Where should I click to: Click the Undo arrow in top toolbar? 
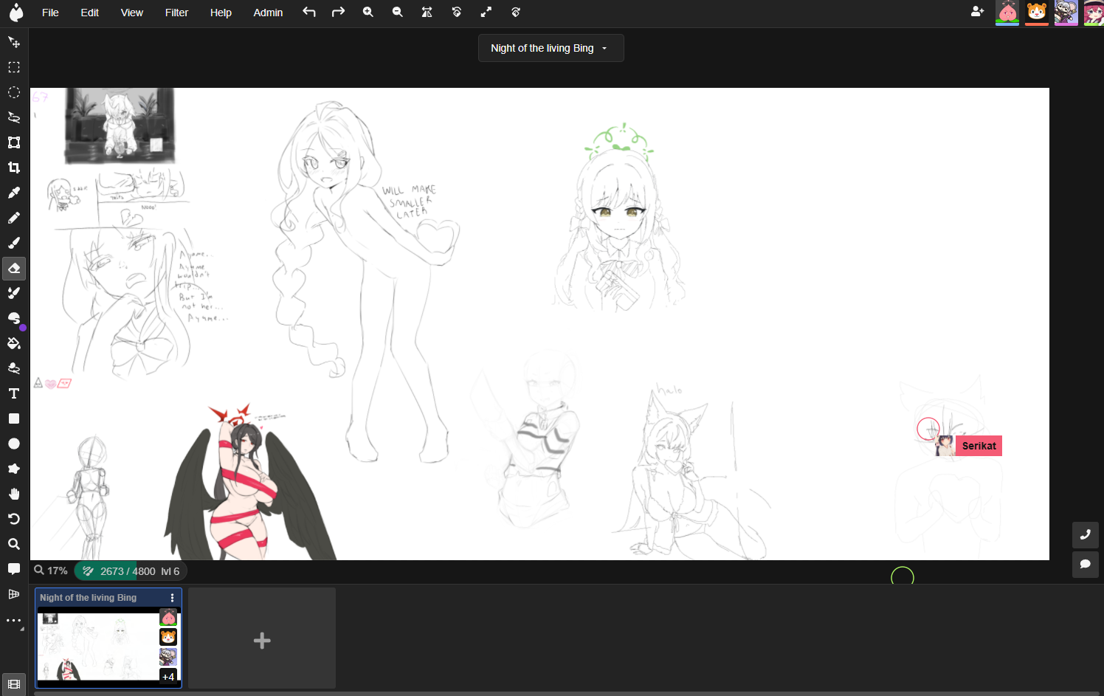(309, 13)
